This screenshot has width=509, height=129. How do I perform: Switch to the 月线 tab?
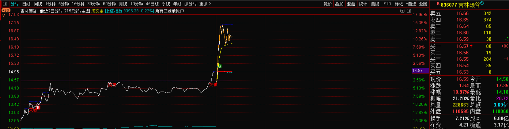click(123, 4)
